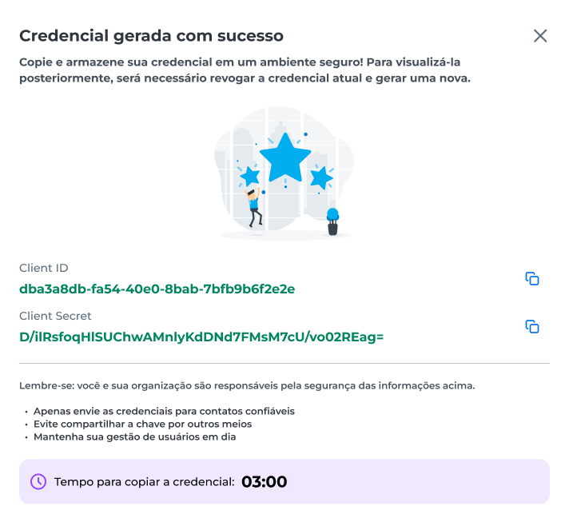The image size is (569, 530).
Task: Click the 'Credencial gerada com sucesso' title
Action: [x=151, y=36]
